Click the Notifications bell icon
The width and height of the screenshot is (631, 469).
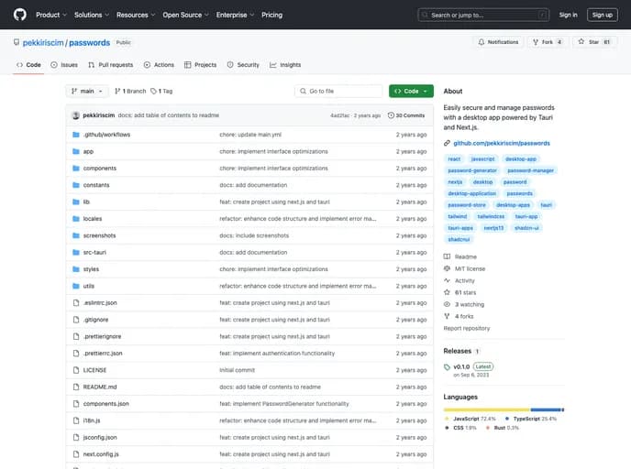point(482,42)
